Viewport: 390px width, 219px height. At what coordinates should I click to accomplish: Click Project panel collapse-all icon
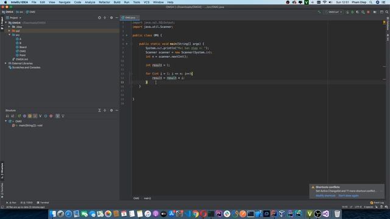(x=105, y=18)
